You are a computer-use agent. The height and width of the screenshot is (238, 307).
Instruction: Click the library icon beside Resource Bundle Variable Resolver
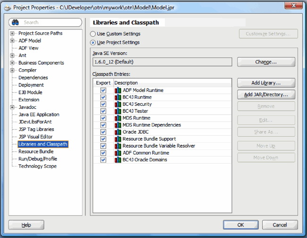click(x=118, y=146)
